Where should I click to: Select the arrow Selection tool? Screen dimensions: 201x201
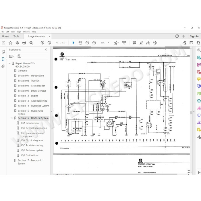coord(74,43)
